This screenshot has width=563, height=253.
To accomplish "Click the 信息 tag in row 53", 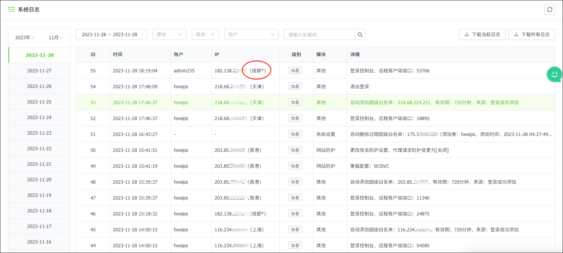I will coord(295,102).
